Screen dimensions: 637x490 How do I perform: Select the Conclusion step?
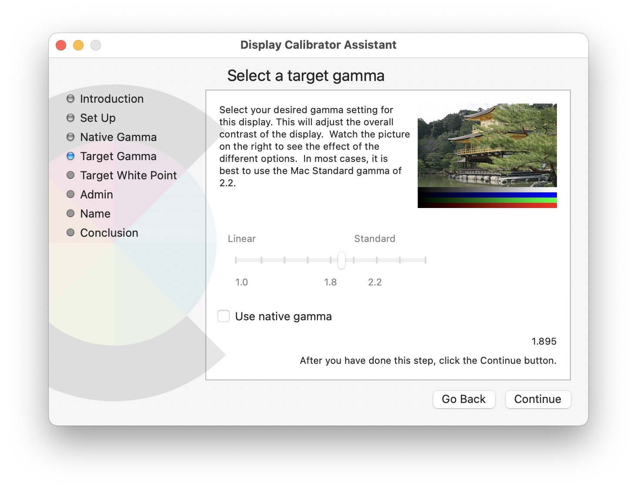pos(109,233)
